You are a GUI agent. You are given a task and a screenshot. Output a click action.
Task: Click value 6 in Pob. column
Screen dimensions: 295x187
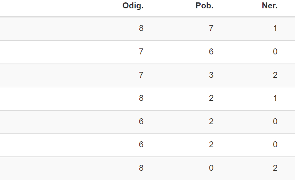[211, 52]
